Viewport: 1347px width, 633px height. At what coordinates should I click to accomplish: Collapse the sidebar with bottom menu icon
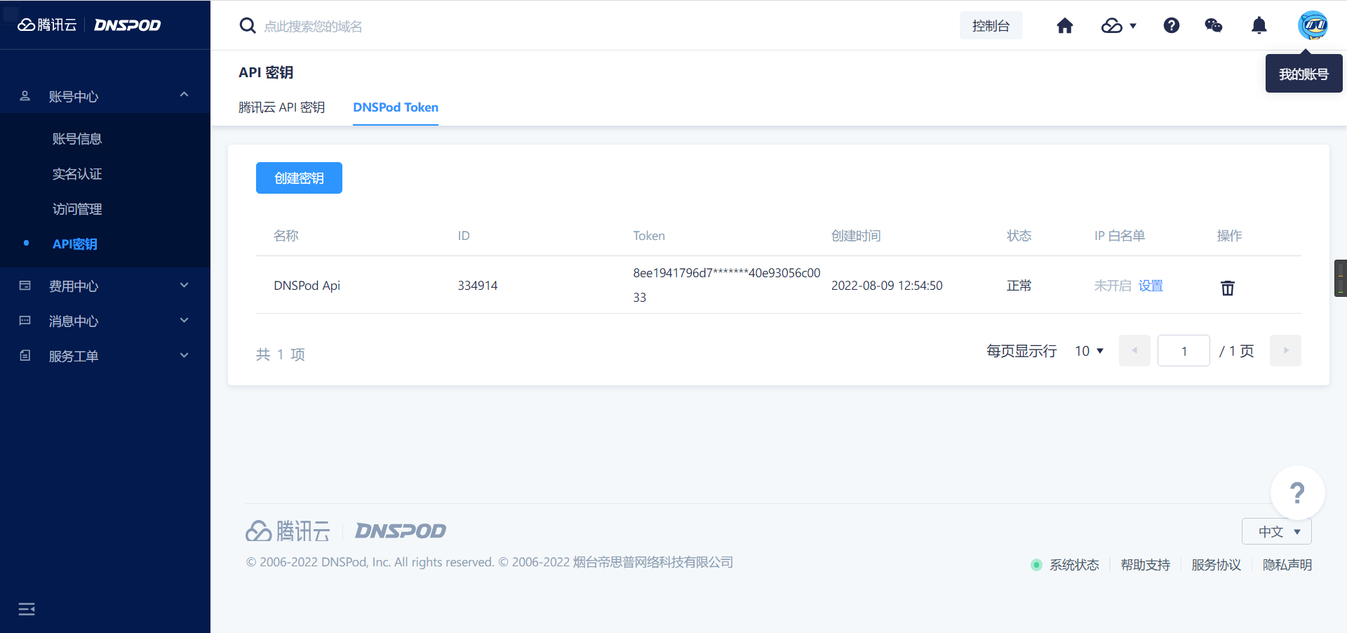(x=27, y=609)
